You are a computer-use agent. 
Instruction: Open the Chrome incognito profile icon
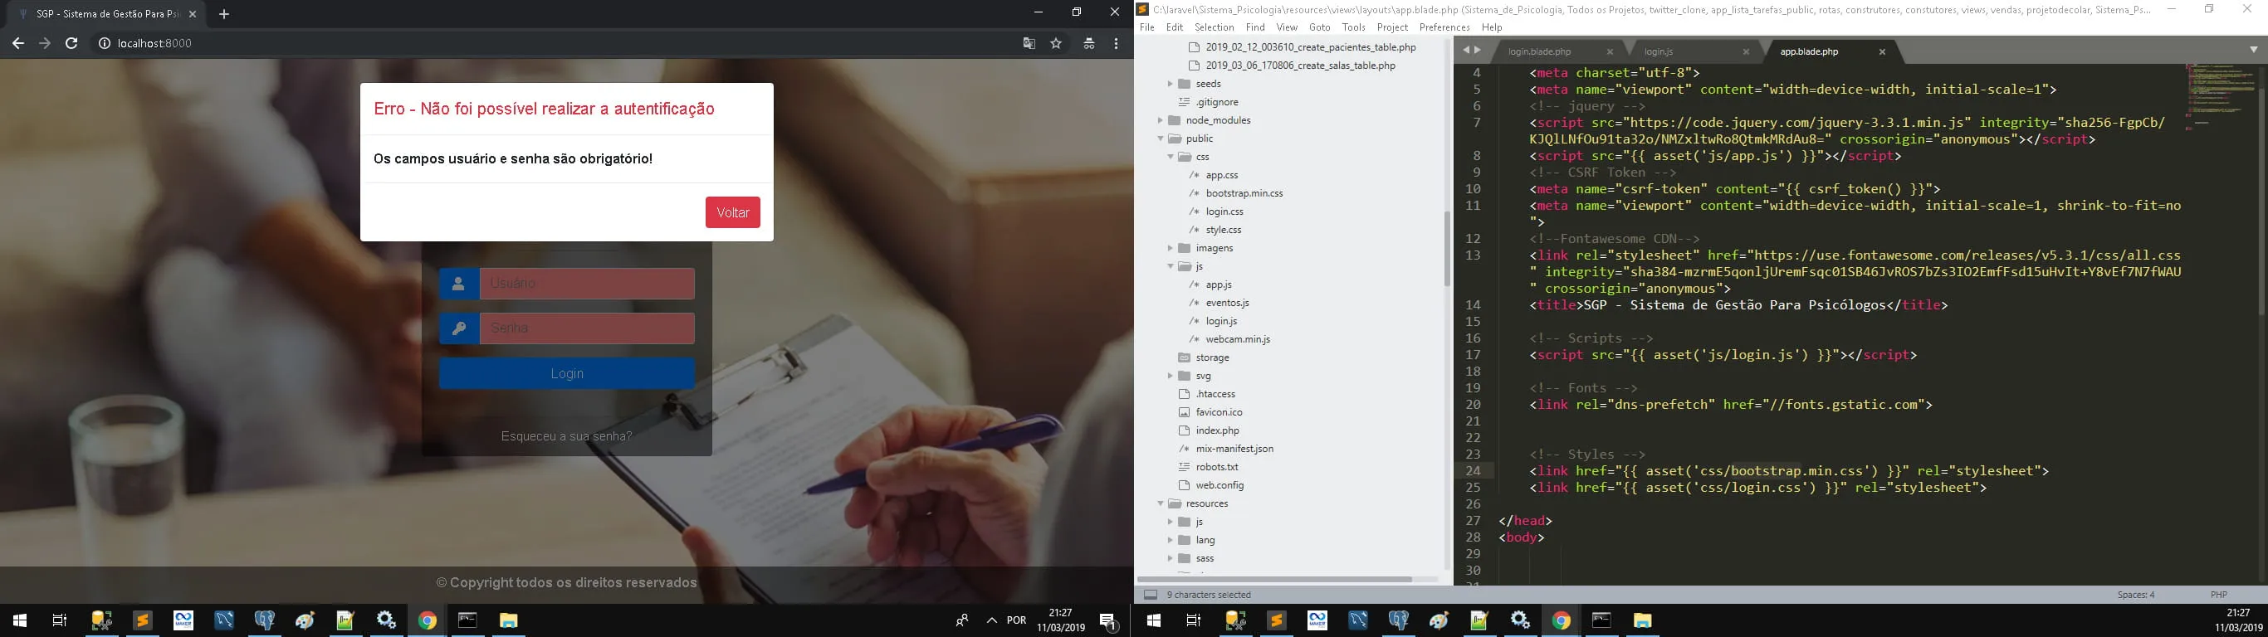(x=1089, y=43)
